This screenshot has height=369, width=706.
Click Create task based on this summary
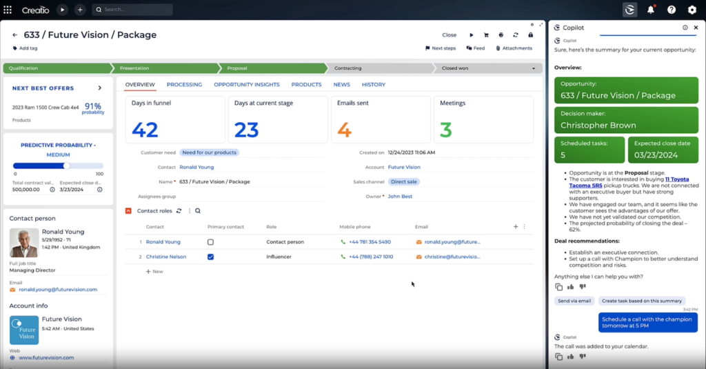(x=642, y=301)
